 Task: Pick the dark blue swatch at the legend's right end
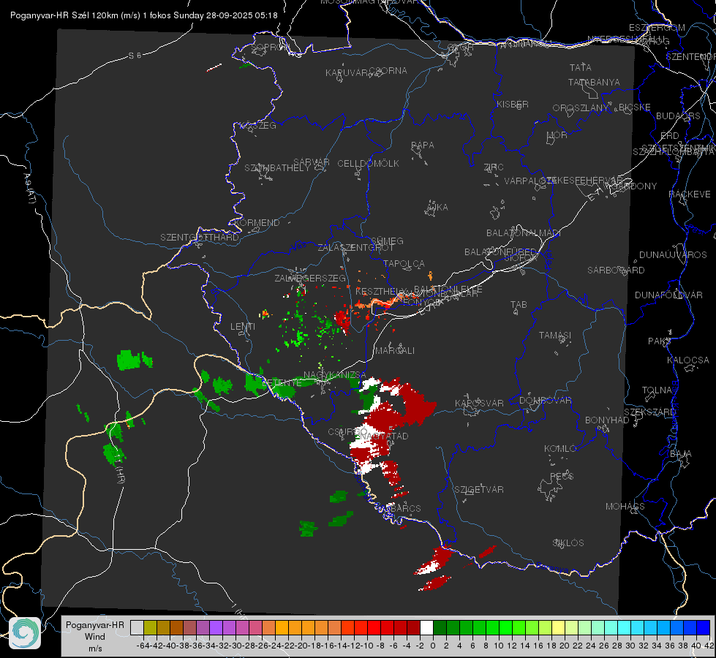[704, 628]
